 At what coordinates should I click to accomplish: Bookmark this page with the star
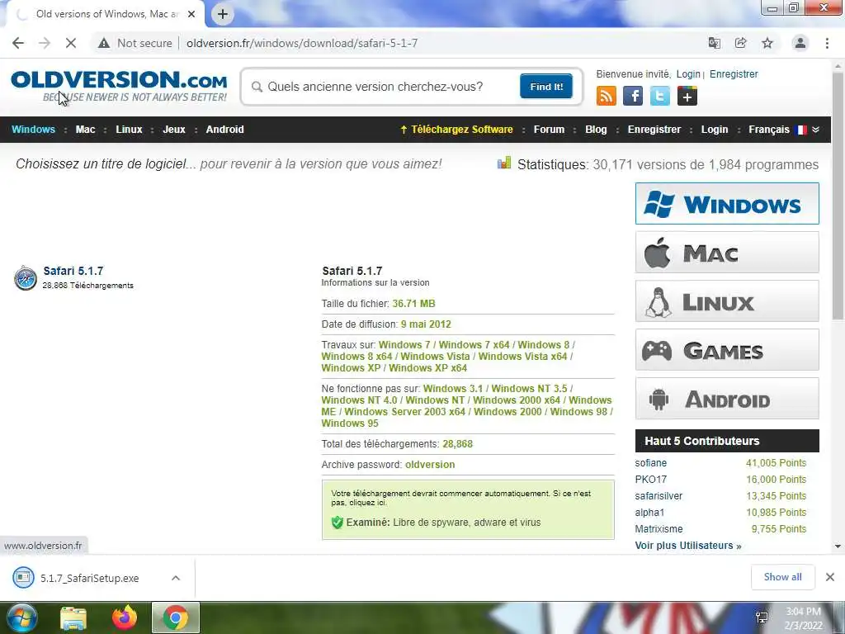coord(767,43)
